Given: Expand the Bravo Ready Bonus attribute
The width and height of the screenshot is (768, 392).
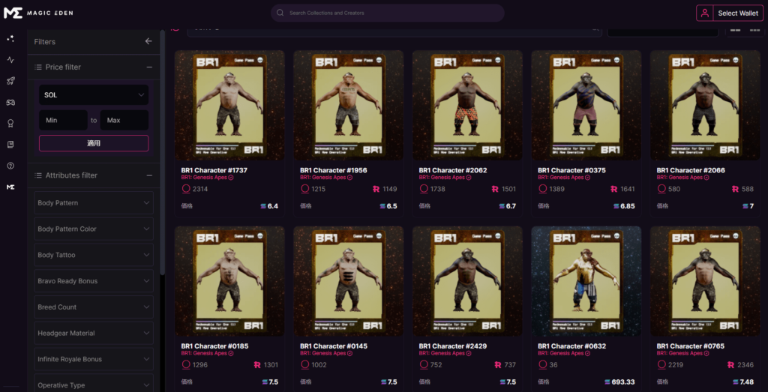Looking at the screenshot, I should point(94,281).
